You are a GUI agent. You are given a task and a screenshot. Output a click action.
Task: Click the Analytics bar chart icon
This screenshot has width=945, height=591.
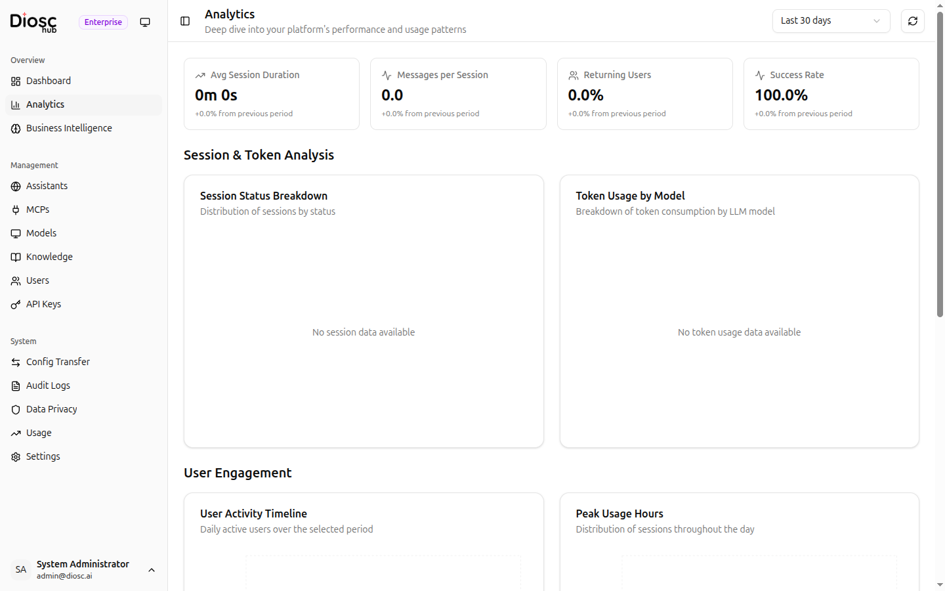tap(16, 105)
